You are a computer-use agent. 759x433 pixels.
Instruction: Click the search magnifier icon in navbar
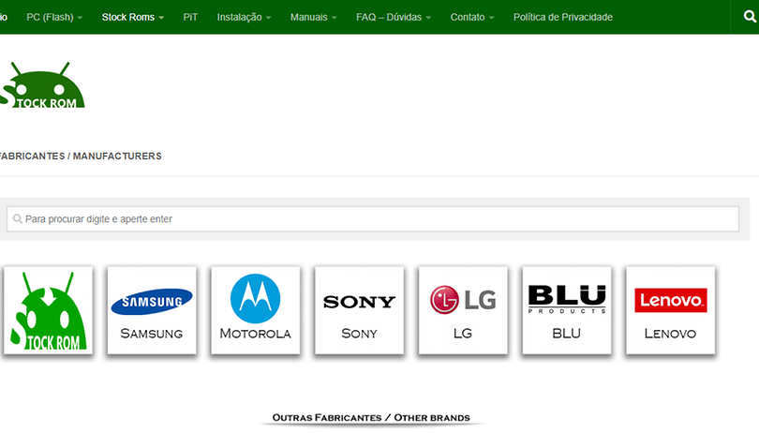tap(750, 17)
